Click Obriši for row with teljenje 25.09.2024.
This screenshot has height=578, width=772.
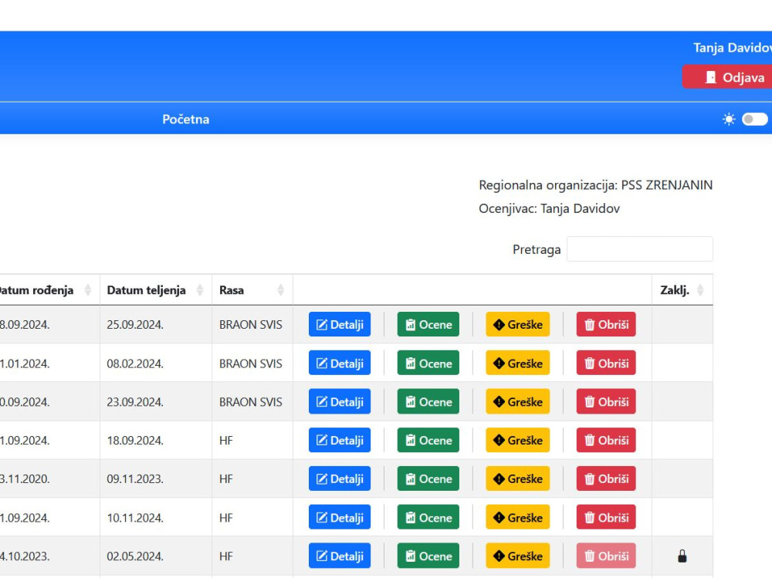pyautogui.click(x=606, y=324)
